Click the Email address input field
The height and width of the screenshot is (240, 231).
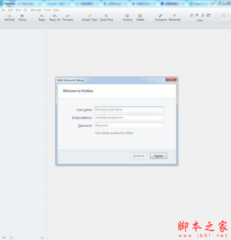129,118
